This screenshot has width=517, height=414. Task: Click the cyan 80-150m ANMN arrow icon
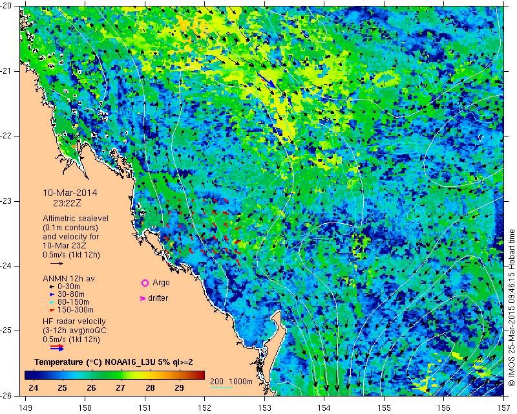click(52, 302)
